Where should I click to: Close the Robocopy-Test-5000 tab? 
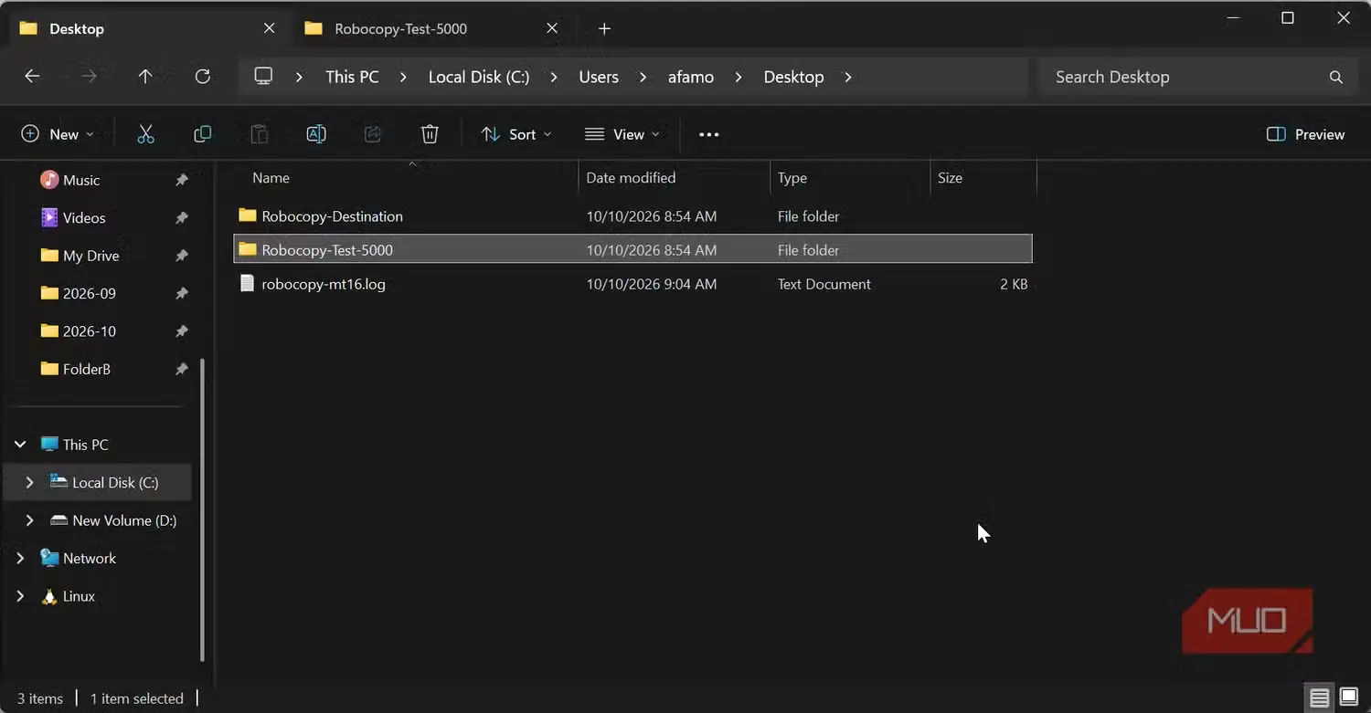click(552, 28)
